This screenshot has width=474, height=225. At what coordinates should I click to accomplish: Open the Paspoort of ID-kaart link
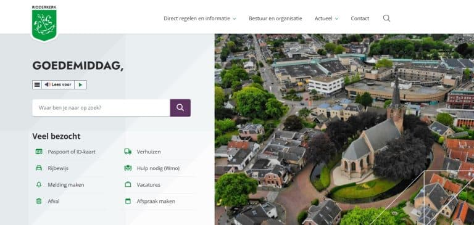click(72, 152)
